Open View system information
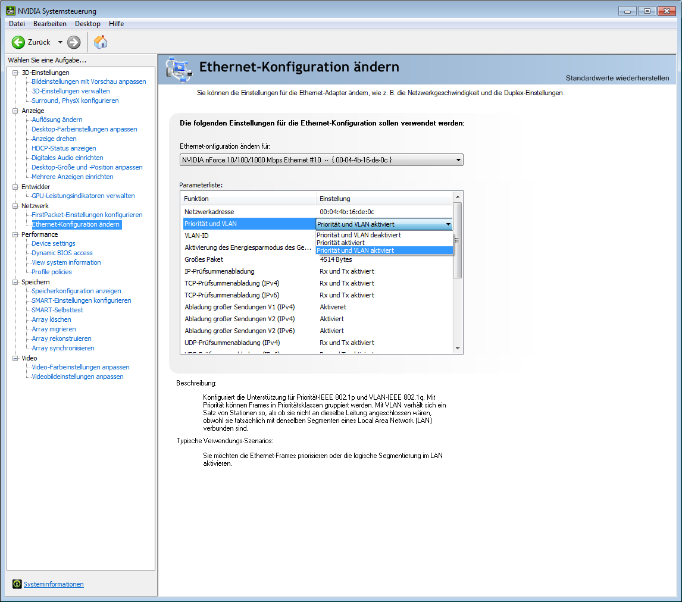682x602 pixels. coord(66,262)
